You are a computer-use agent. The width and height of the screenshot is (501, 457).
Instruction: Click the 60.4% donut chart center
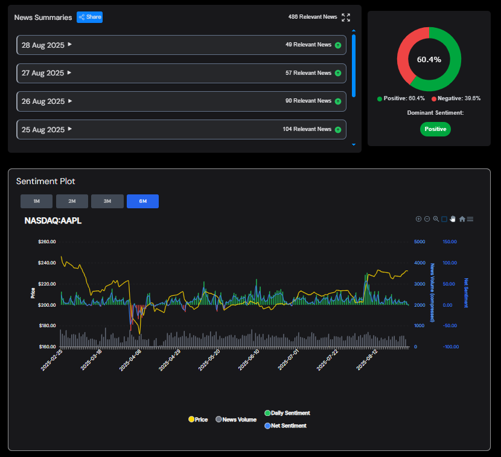429,59
